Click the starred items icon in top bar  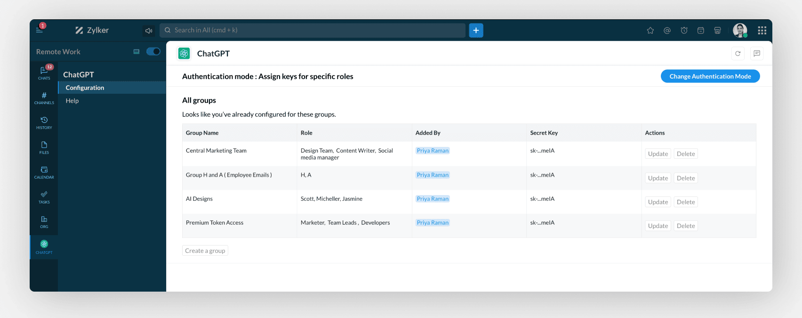[x=650, y=31]
